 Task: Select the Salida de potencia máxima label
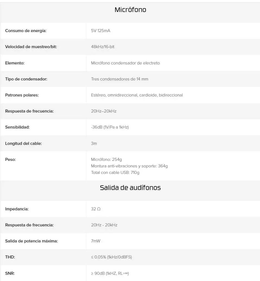click(31, 241)
